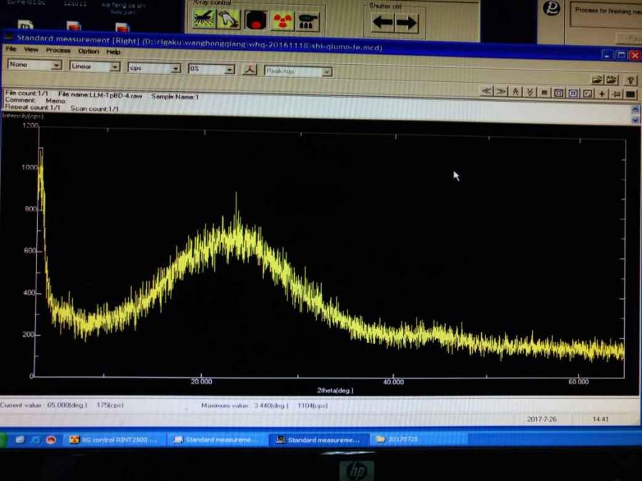Click the info panel scroll down button

click(635, 120)
